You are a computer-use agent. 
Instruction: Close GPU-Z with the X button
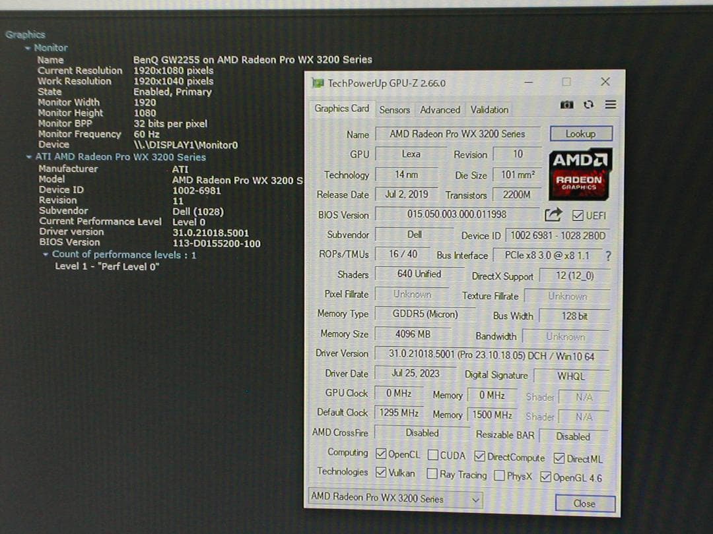605,82
